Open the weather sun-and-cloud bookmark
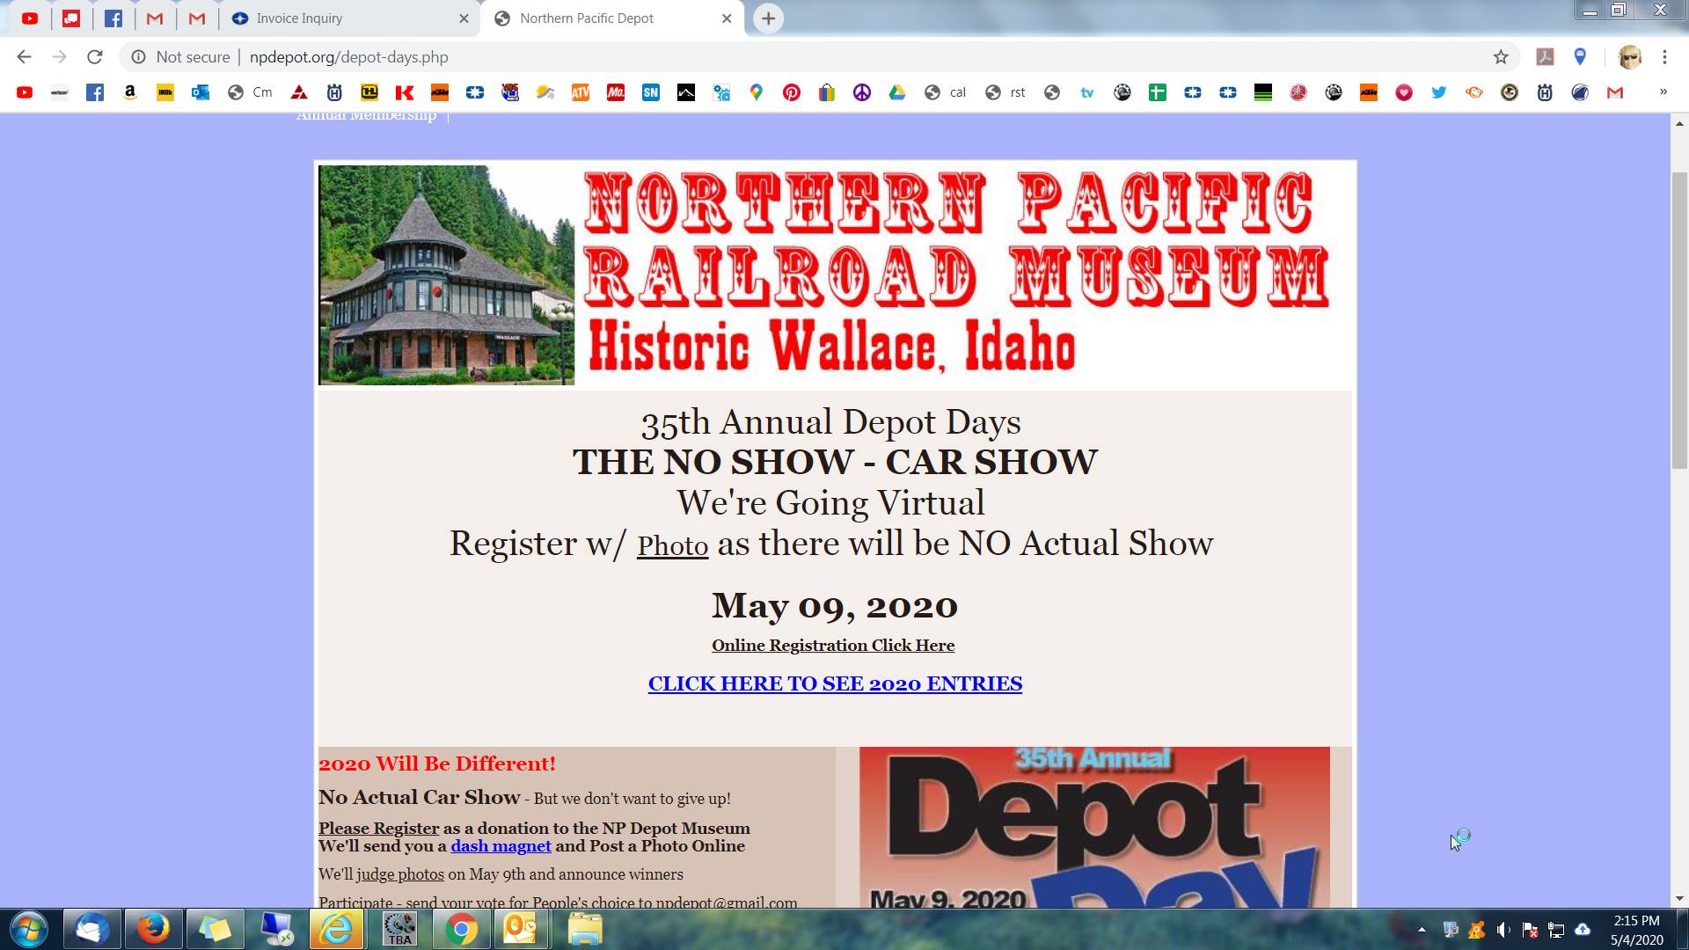Screen dimensions: 1689x950 (x=545, y=92)
